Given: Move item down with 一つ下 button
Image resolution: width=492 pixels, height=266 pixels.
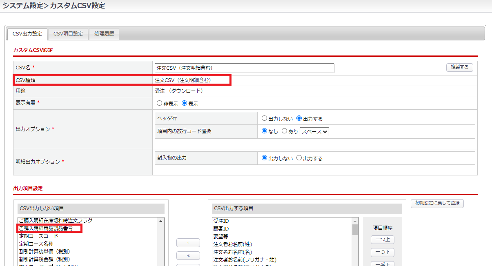Looking at the screenshot, I should tap(382, 253).
